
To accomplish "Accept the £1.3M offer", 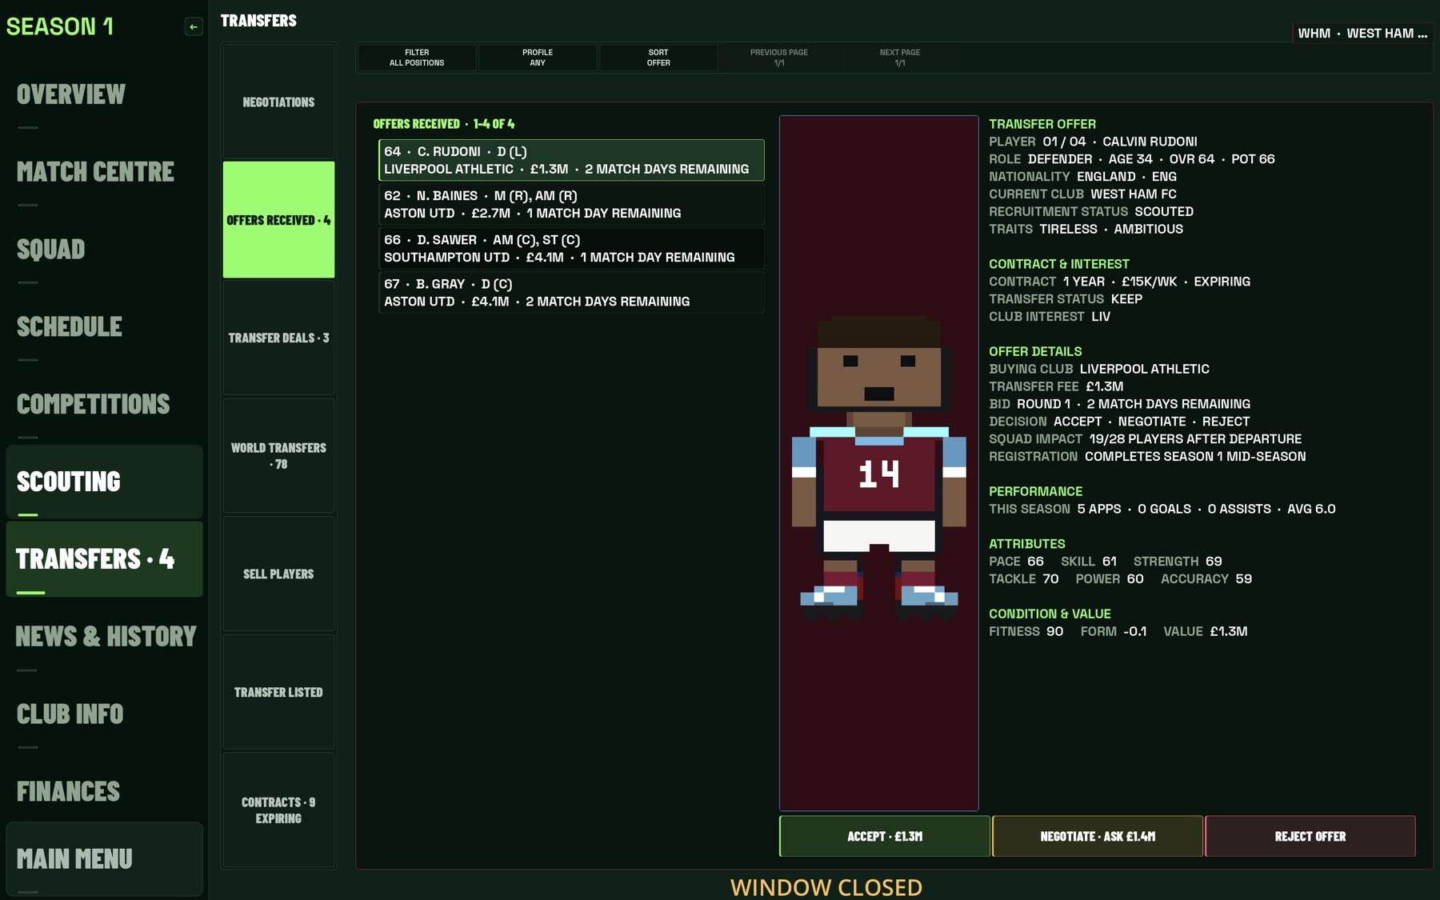I will click(885, 836).
